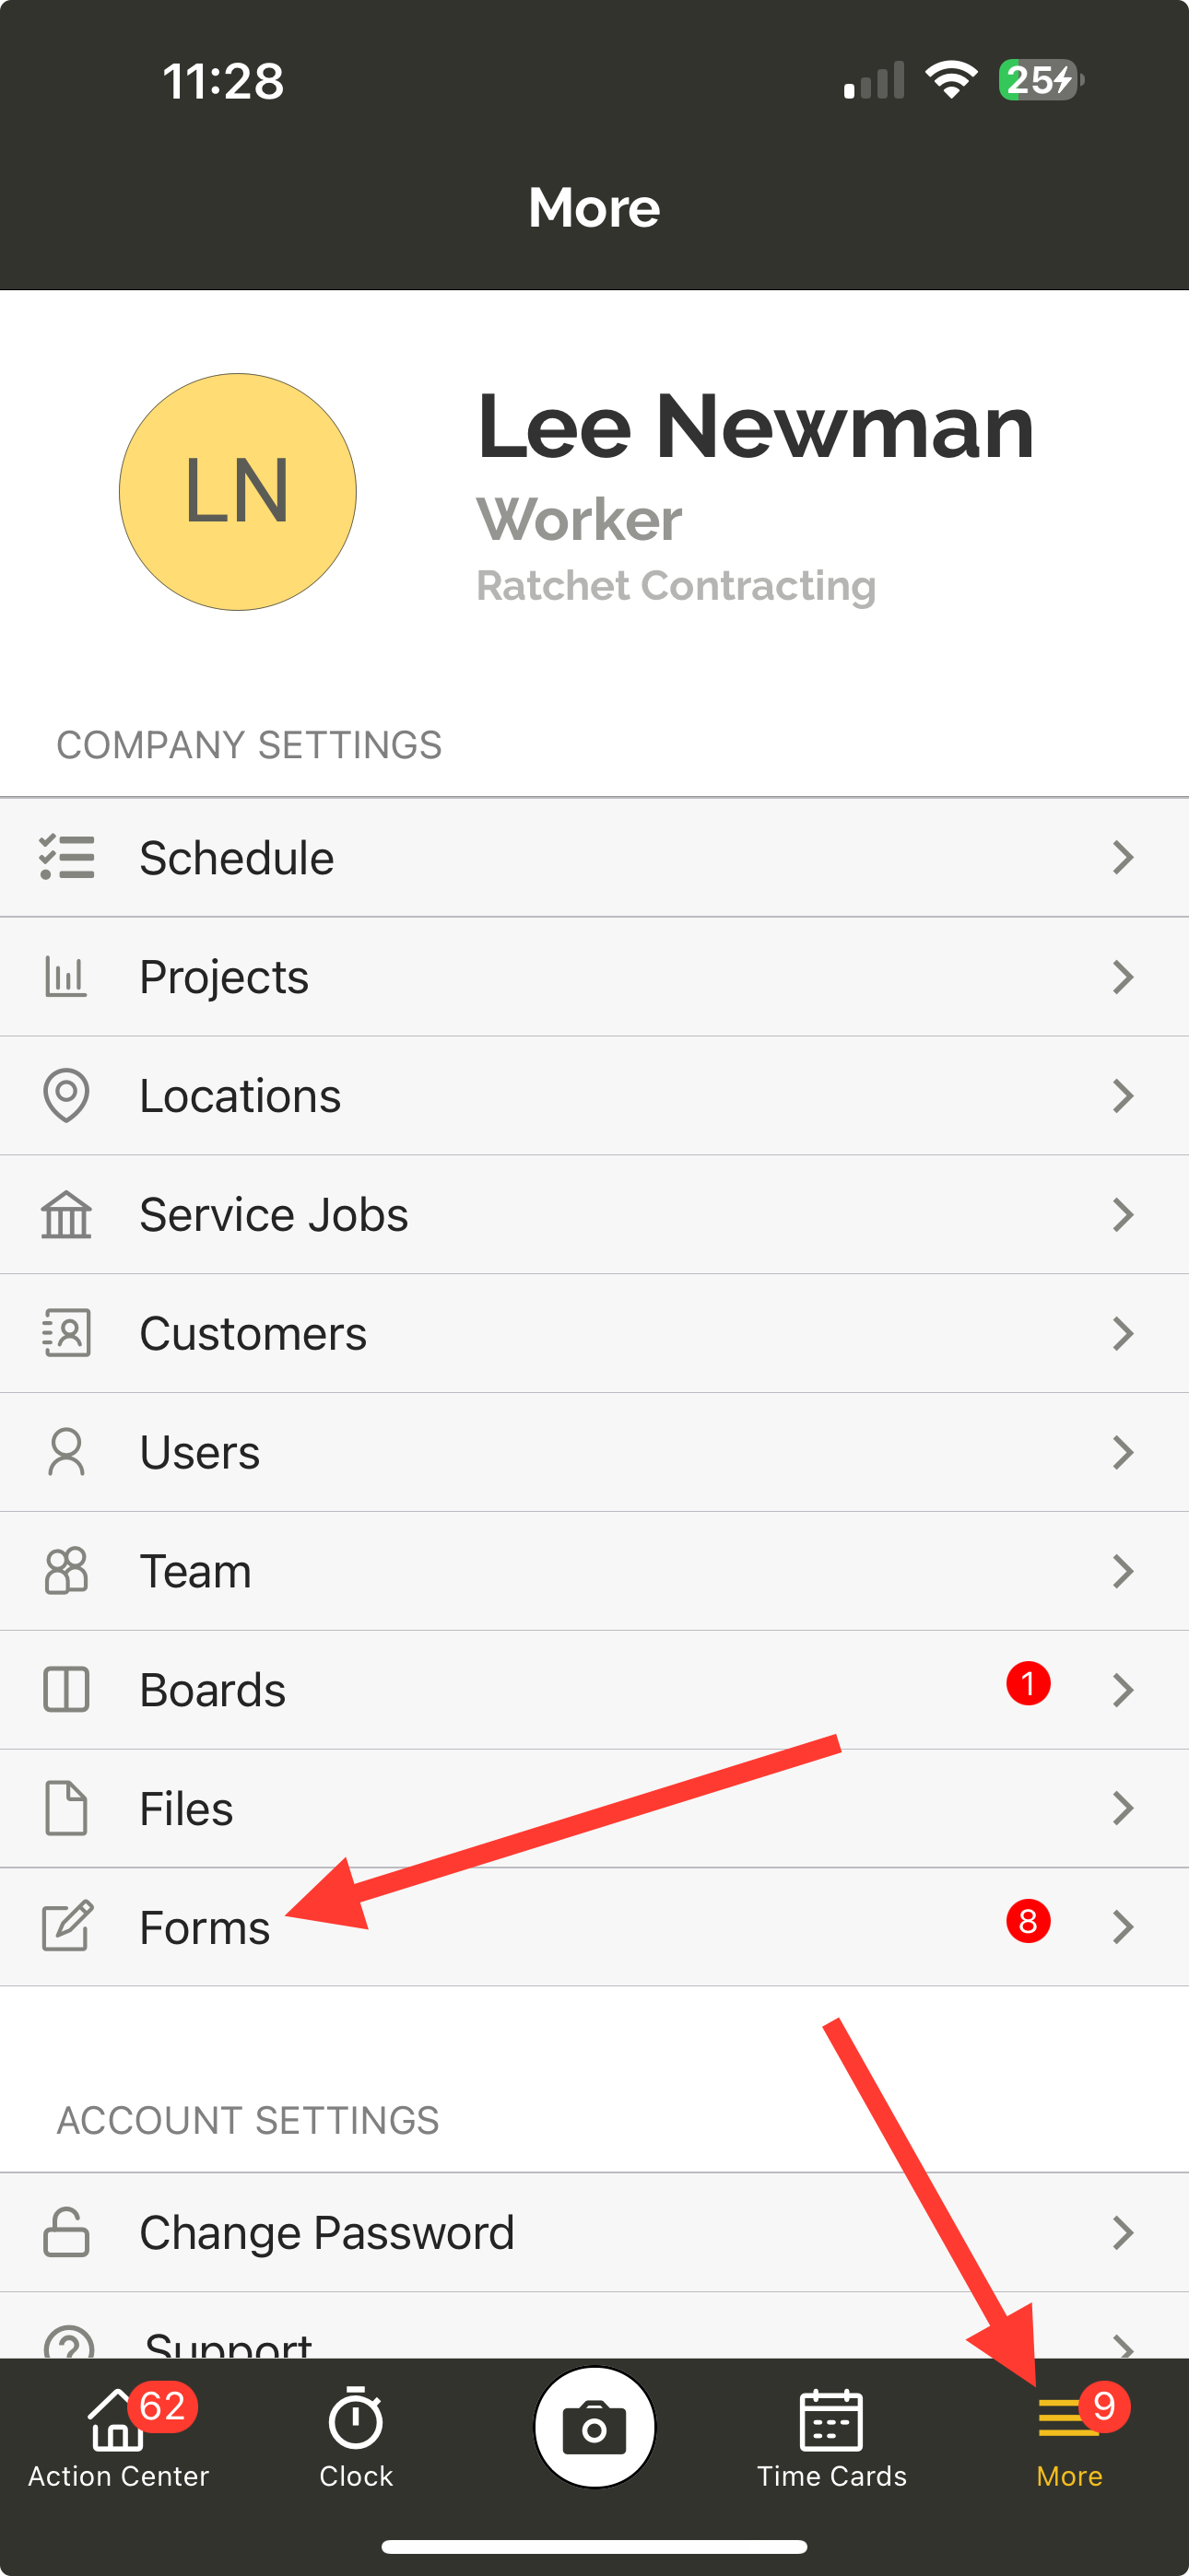Tap the Customers contact card icon
The width and height of the screenshot is (1189, 2576).
pyautogui.click(x=66, y=1333)
